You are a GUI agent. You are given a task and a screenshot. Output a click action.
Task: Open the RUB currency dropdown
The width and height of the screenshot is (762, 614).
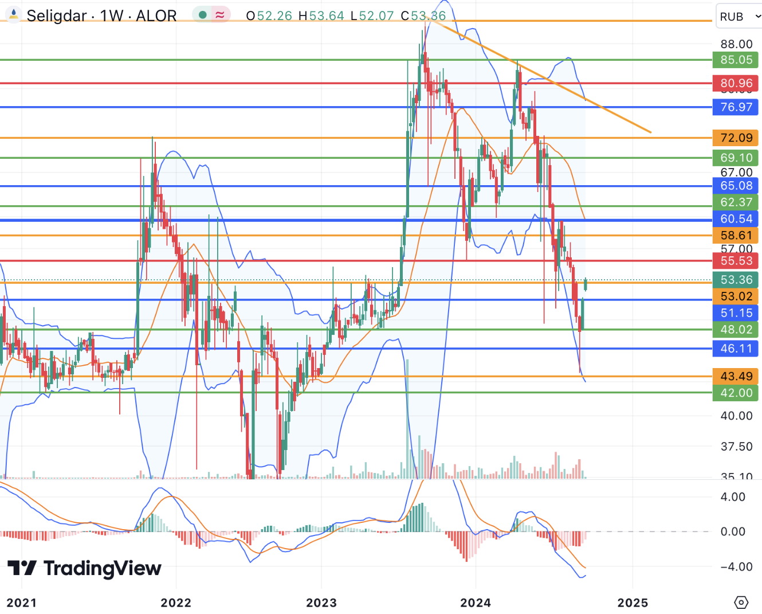[x=739, y=17]
